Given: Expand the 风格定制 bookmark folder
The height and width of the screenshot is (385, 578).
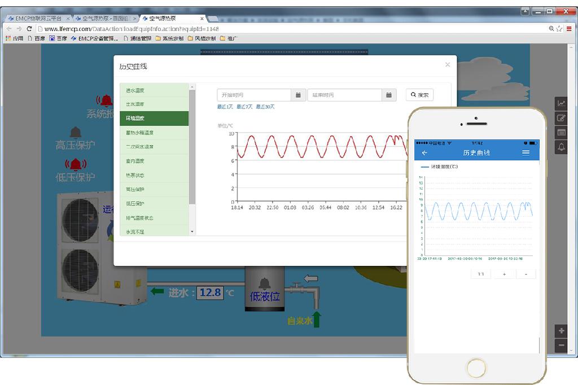Looking at the screenshot, I should (202, 38).
